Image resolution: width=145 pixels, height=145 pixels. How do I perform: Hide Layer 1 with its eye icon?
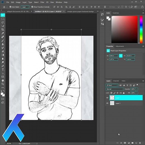(x=107, y=98)
